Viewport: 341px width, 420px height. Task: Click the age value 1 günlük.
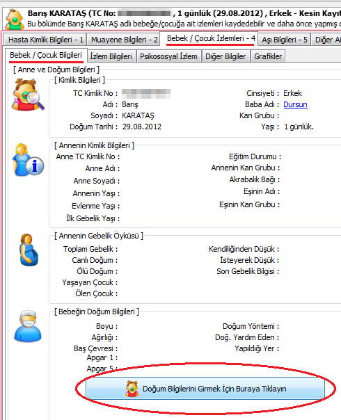pyautogui.click(x=299, y=127)
